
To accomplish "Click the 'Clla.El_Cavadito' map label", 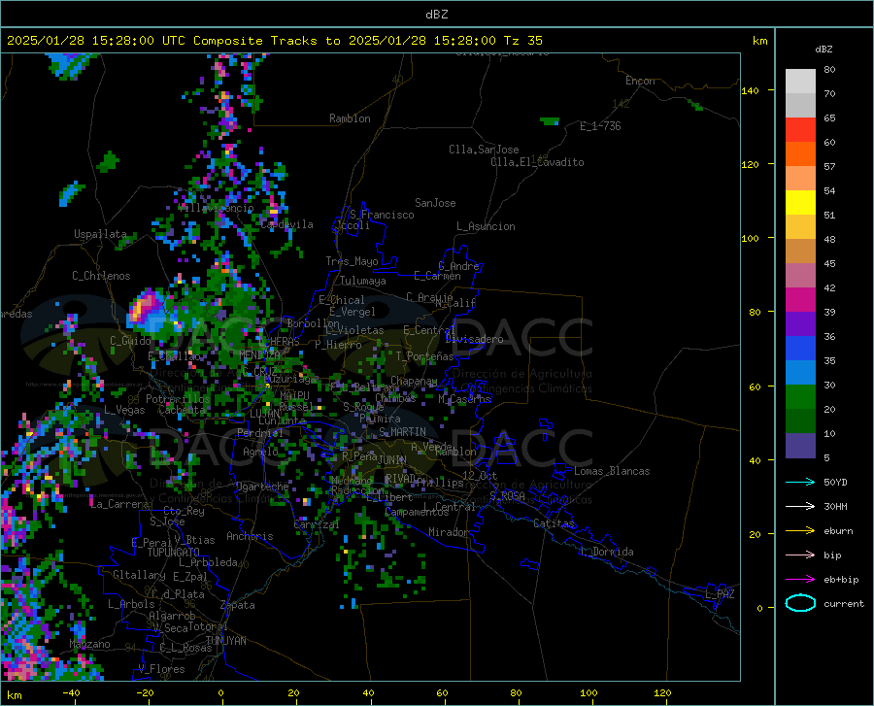I will (537, 162).
